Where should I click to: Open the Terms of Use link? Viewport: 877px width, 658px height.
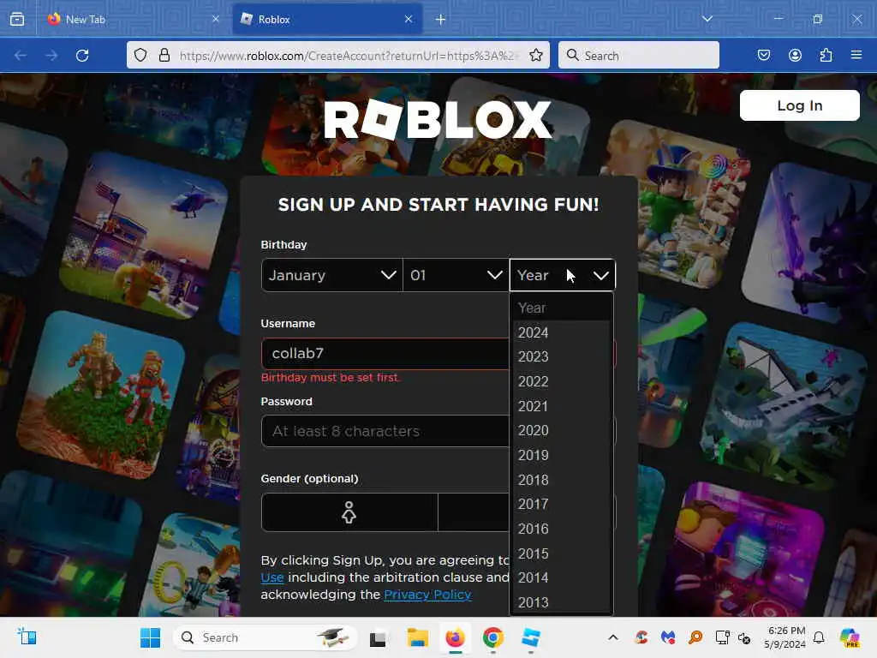[271, 577]
